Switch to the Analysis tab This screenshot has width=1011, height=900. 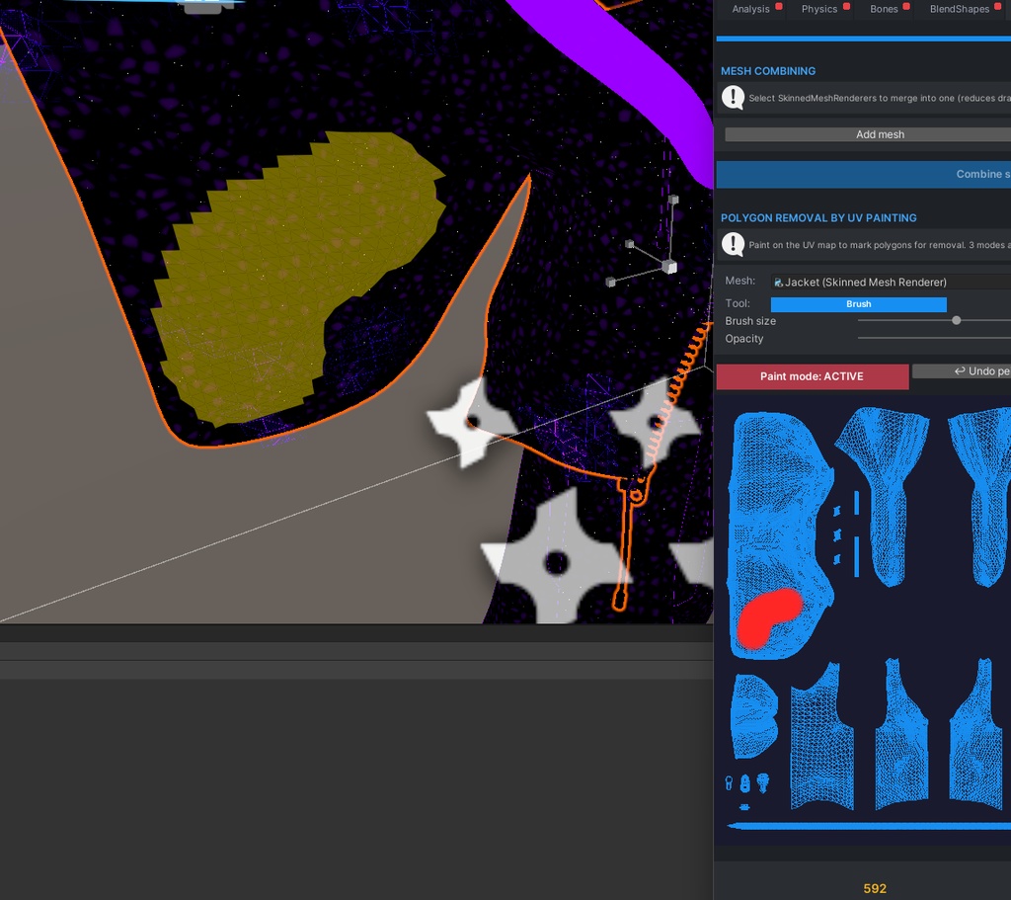tap(751, 9)
